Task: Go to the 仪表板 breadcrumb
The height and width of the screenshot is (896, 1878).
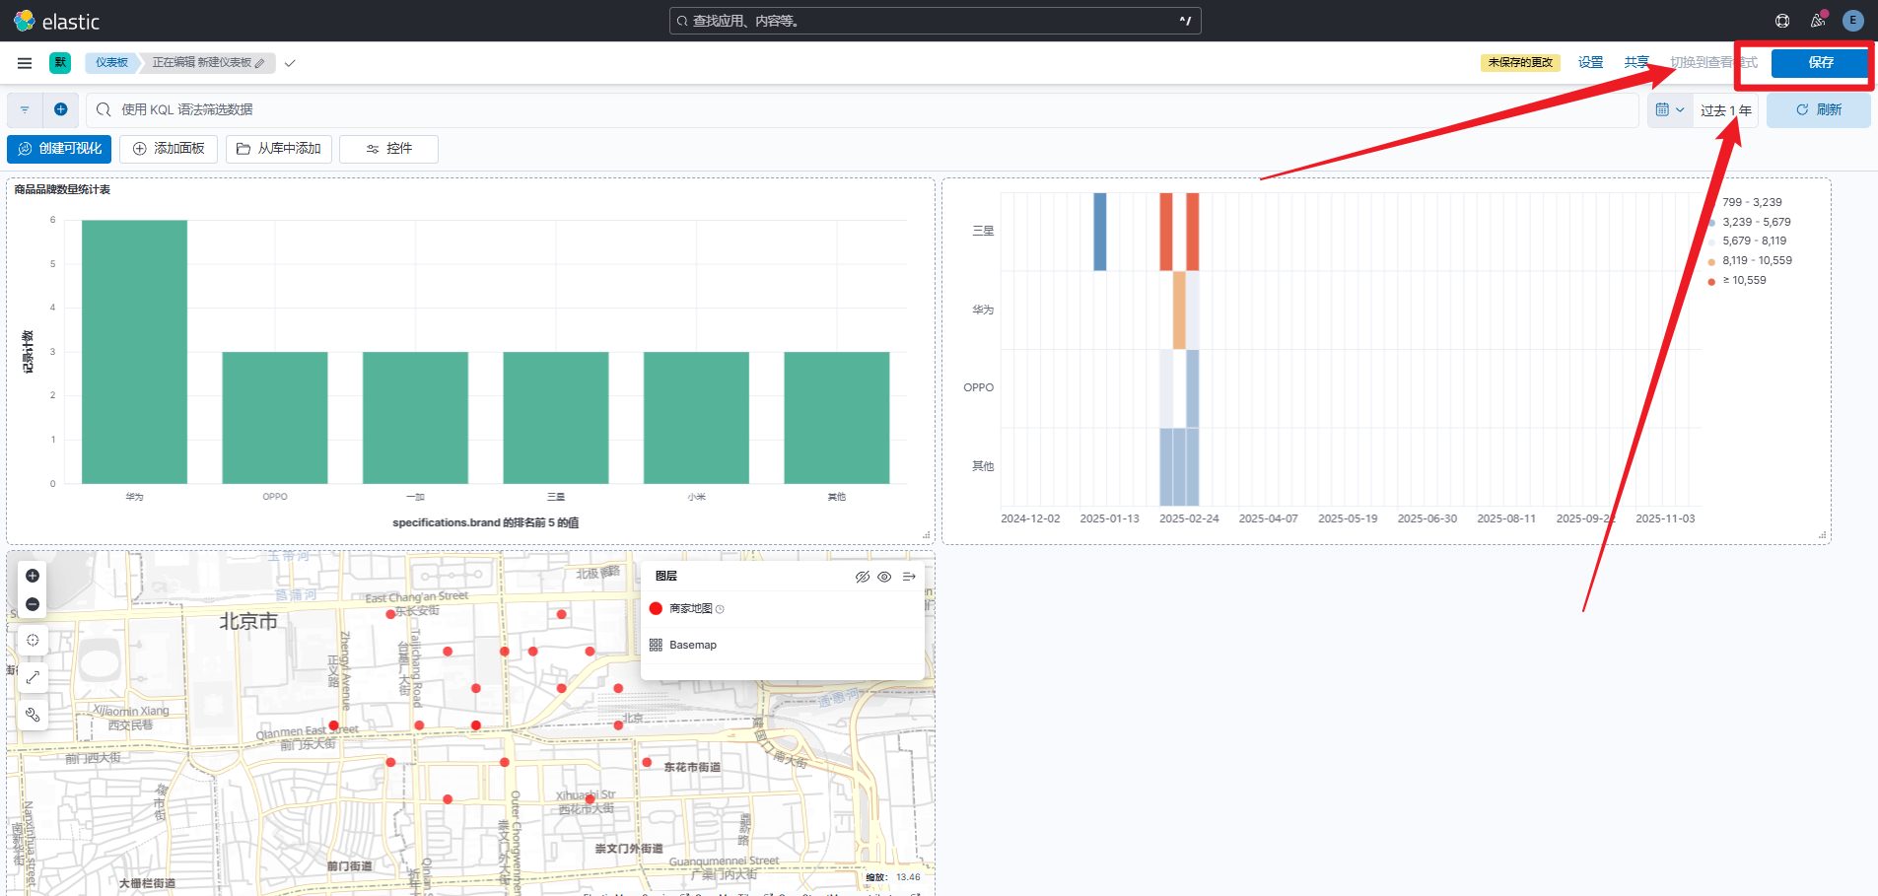Action: coord(111,63)
